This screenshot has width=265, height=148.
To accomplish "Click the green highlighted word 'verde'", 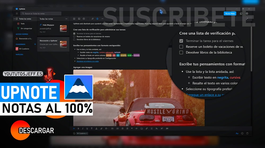I will pos(129,55).
